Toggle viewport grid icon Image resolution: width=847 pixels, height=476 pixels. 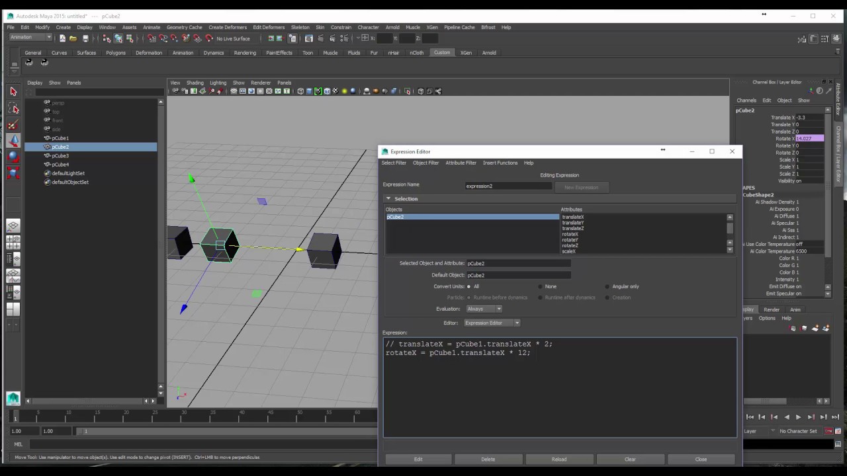click(x=234, y=91)
